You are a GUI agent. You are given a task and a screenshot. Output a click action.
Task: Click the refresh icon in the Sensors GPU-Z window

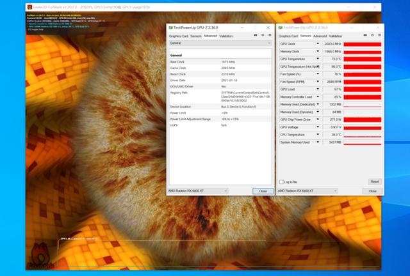click(x=372, y=35)
